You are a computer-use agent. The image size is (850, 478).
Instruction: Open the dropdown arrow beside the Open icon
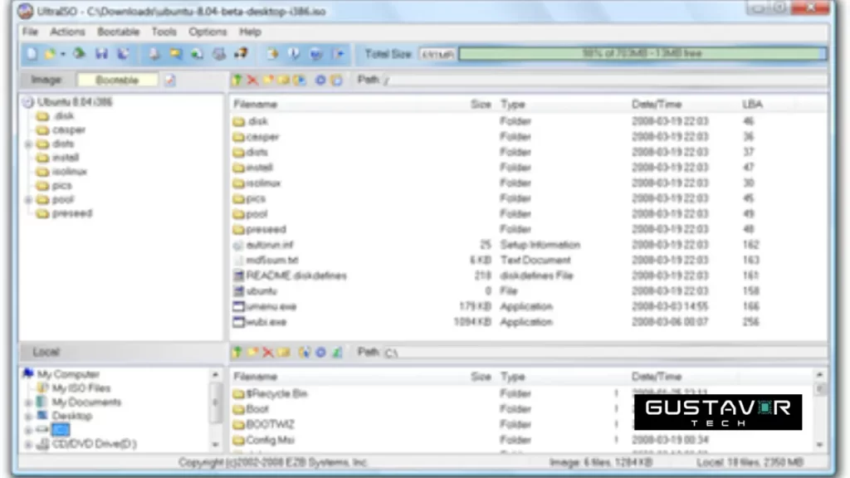[63, 54]
